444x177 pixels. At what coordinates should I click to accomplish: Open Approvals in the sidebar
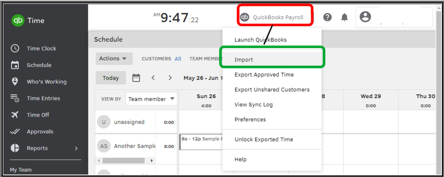coord(40,131)
